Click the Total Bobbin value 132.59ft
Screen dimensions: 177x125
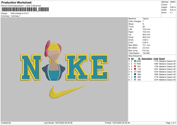[x=146, y=53]
